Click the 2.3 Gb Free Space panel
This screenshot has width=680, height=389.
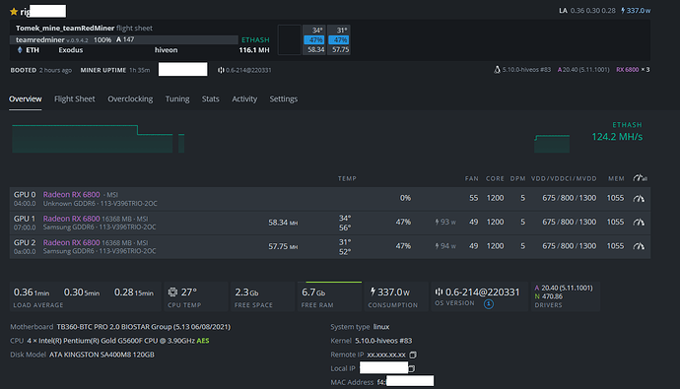(262, 296)
